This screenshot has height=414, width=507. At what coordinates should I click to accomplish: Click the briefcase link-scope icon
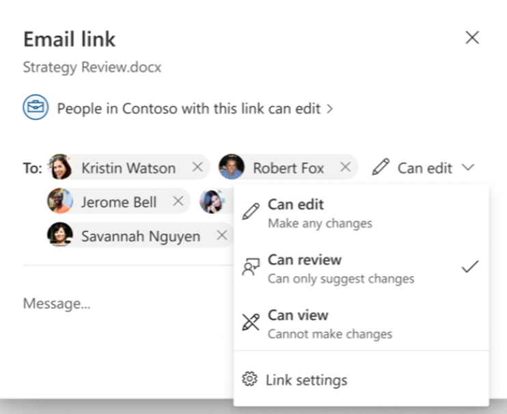coord(36,108)
